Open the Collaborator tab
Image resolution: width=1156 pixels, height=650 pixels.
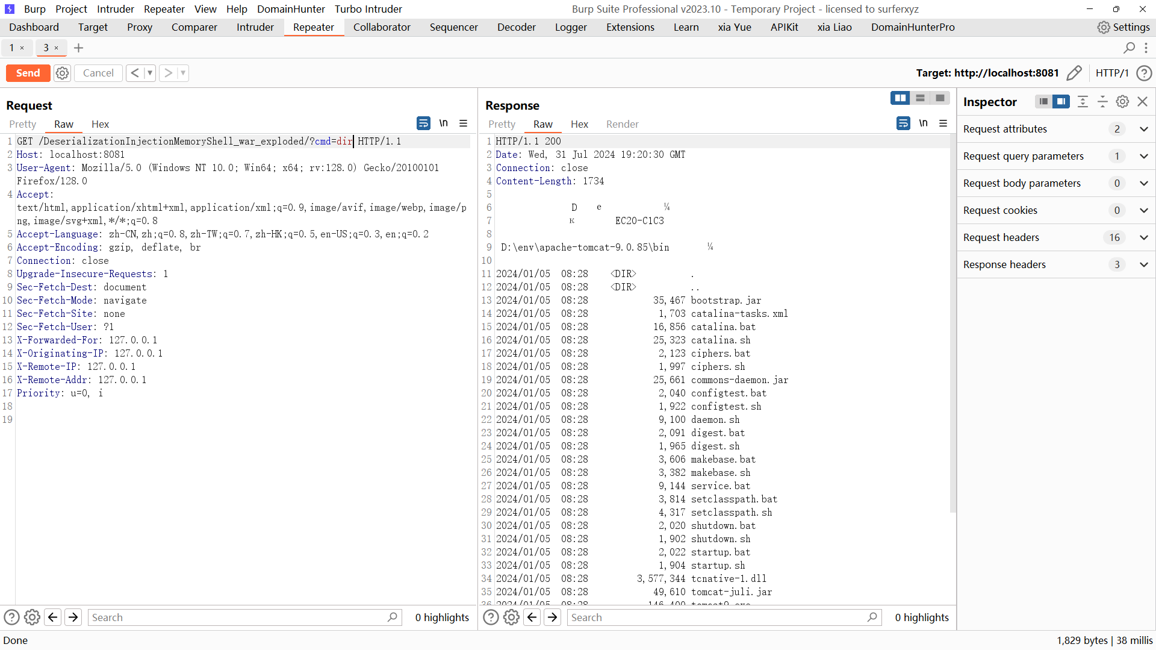pos(382,27)
